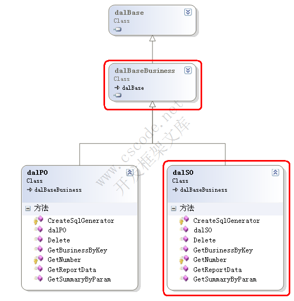The image size is (294, 301).
Task: Click the CreateSqlGenerator method icon in dalPO
Action: click(39, 220)
